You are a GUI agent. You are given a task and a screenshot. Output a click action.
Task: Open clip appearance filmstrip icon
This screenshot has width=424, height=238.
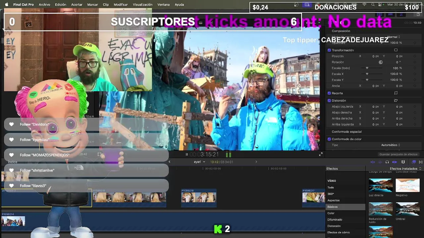pos(403,162)
